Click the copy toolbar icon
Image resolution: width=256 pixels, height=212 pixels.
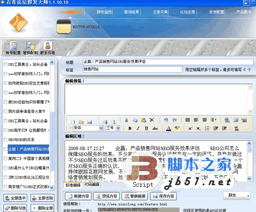(135, 120)
